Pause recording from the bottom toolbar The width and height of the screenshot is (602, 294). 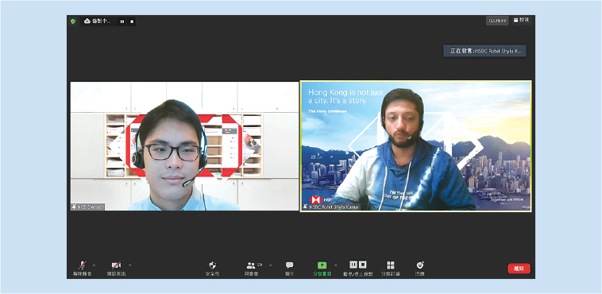tap(353, 265)
